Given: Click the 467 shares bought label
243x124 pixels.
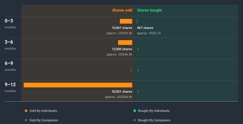Looking at the screenshot, I should click(145, 28).
